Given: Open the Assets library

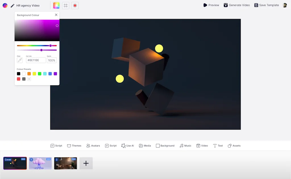Looking at the screenshot, I should click(x=234, y=146).
